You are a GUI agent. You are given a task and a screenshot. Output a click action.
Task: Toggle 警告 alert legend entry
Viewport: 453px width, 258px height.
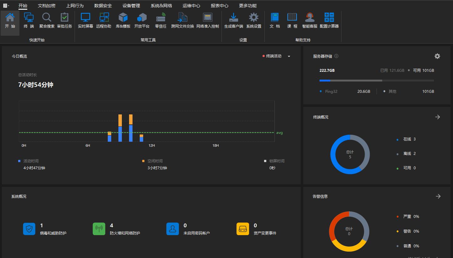pyautogui.click(x=408, y=231)
